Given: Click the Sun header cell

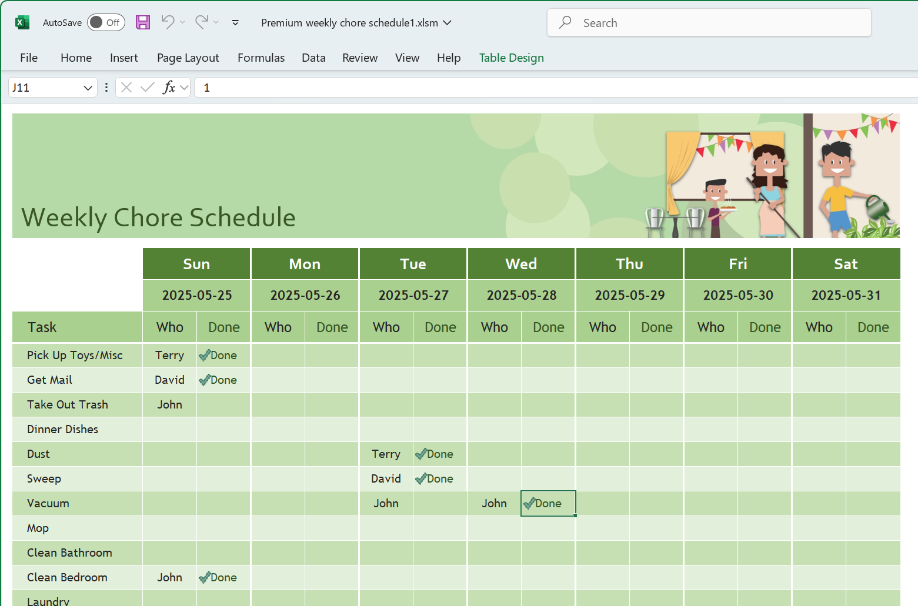Looking at the screenshot, I should click(x=196, y=264).
